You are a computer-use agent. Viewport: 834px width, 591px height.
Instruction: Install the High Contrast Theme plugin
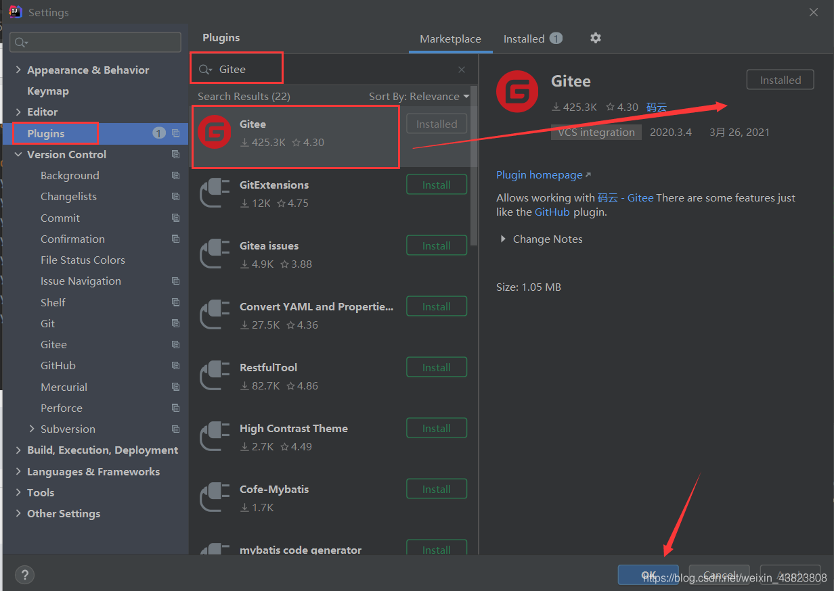(x=437, y=428)
